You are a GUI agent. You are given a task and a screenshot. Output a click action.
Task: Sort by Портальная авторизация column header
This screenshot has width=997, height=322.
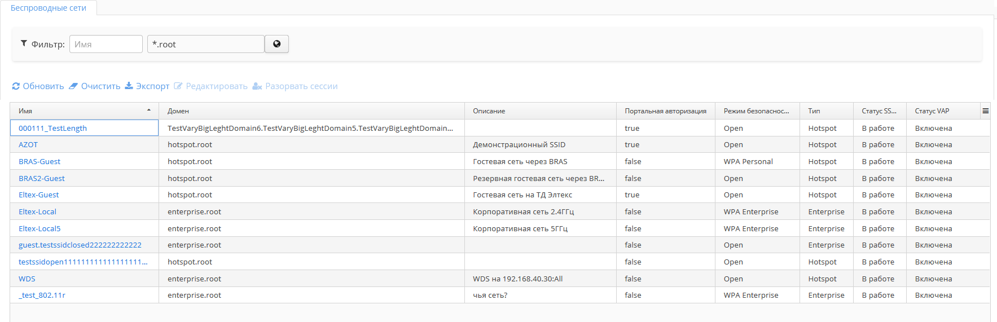coord(665,111)
